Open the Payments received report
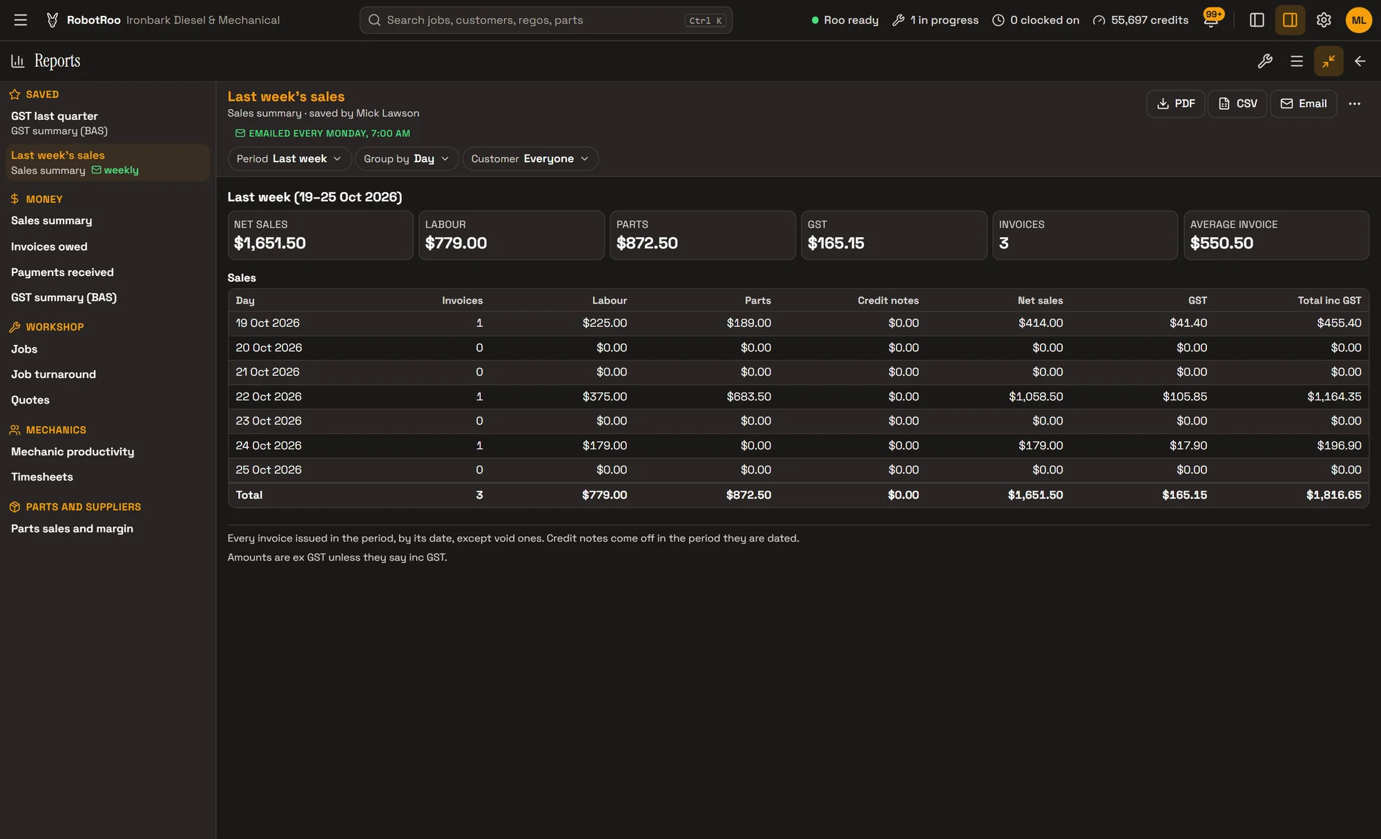The height and width of the screenshot is (839, 1381). [x=62, y=272]
